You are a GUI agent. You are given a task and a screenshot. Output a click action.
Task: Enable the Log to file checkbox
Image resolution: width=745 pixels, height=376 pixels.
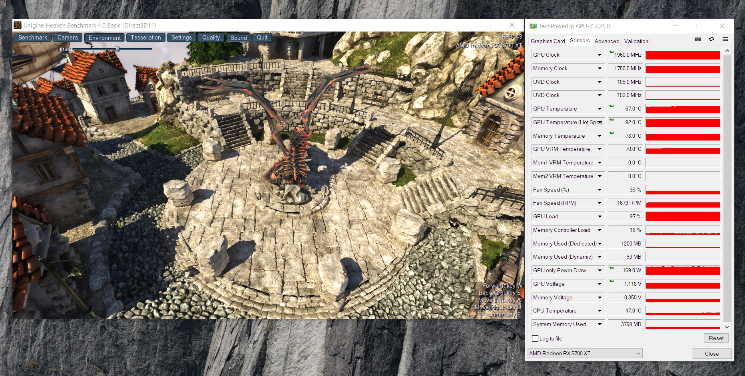[535, 338]
